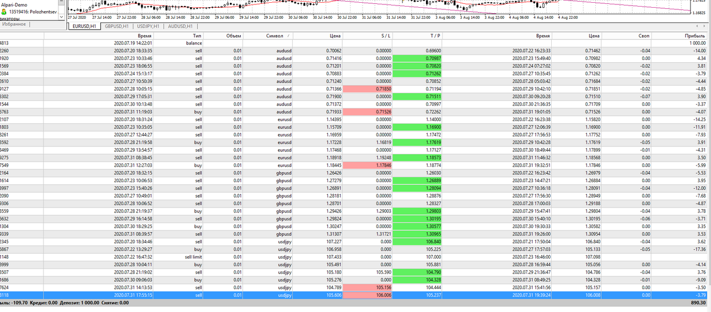Select Alpari-Demo server in the Navigator

(x=14, y=5)
